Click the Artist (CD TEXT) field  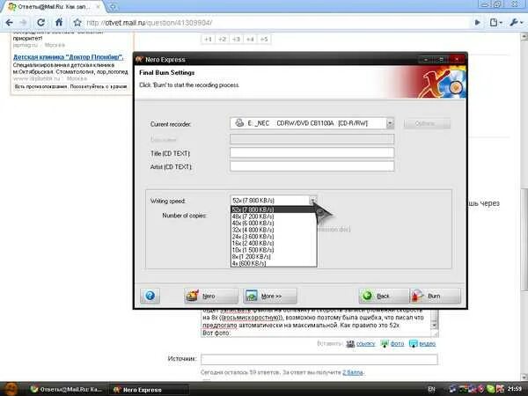coord(312,166)
